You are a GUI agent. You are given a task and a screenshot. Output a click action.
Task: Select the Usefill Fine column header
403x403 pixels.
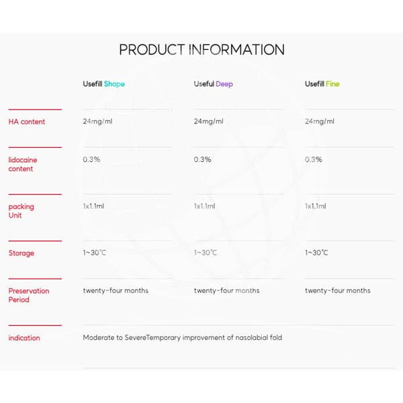[322, 84]
